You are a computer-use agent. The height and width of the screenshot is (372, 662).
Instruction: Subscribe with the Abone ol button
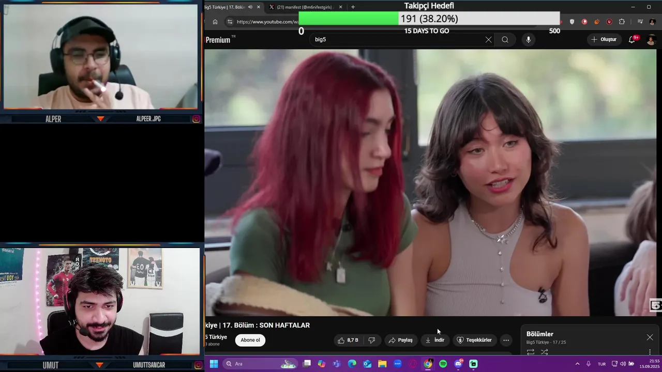[250, 340]
